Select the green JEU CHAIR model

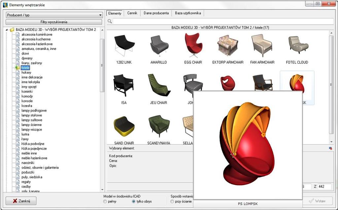[159, 85]
